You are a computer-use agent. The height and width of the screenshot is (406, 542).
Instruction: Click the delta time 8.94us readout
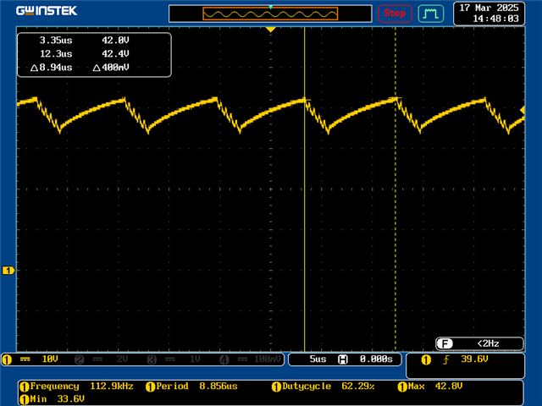[52, 68]
